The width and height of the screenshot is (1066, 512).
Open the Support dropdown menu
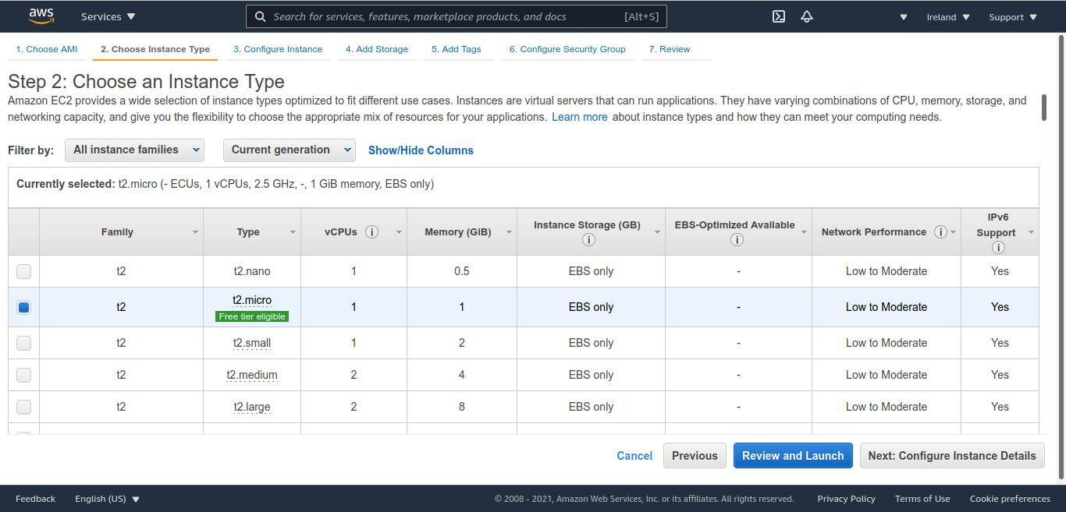pos(1013,16)
